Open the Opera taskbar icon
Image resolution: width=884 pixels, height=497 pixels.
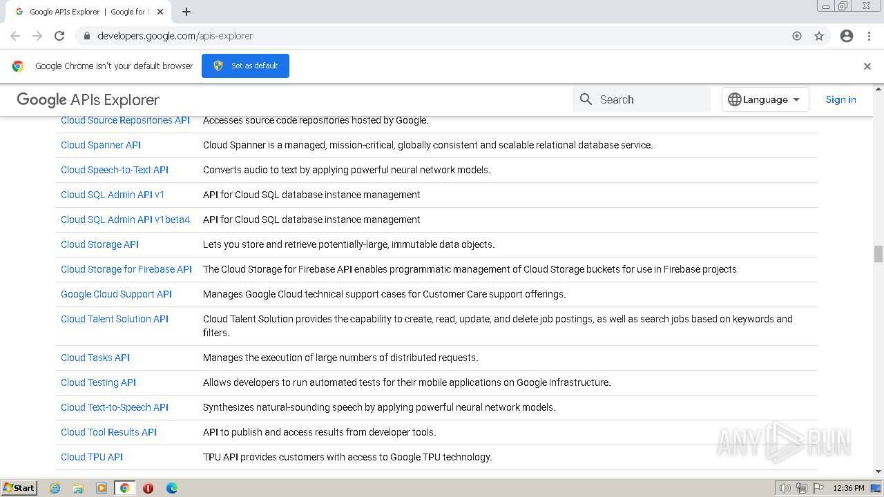pos(148,488)
